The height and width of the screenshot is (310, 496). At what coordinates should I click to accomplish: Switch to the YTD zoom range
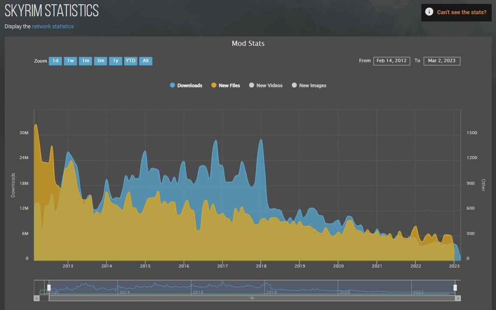pyautogui.click(x=130, y=61)
